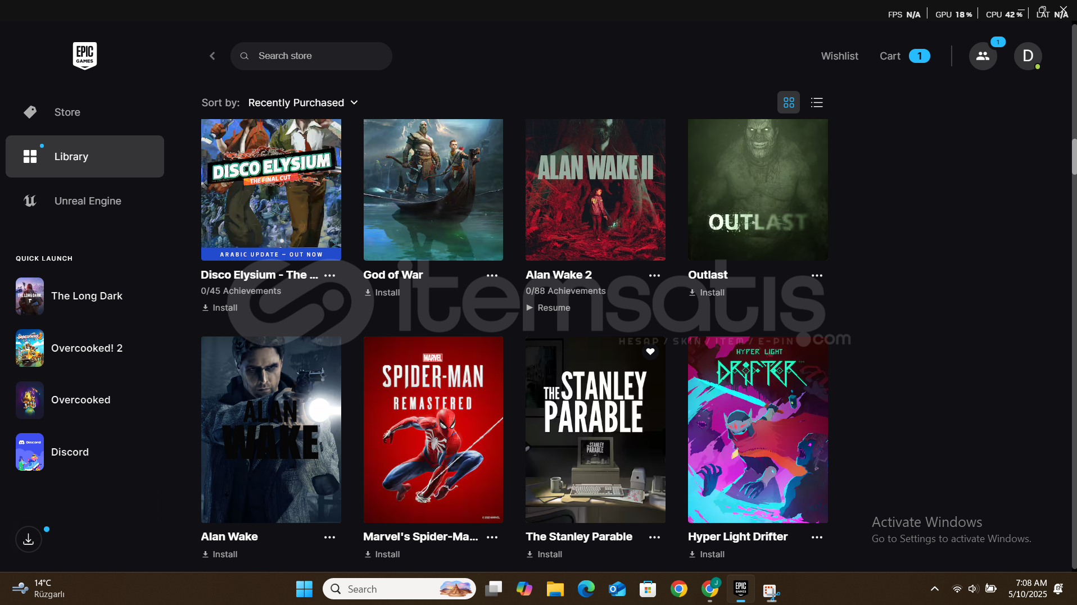Click the Search store field

(x=311, y=56)
